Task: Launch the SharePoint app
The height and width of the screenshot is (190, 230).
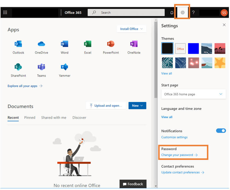Action: pyautogui.click(x=18, y=70)
